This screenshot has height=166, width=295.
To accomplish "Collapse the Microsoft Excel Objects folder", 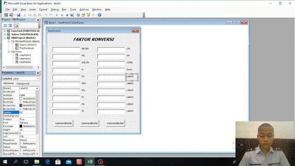I will [x=9, y=41].
